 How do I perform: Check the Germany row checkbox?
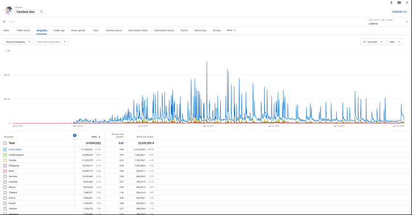point(5,176)
